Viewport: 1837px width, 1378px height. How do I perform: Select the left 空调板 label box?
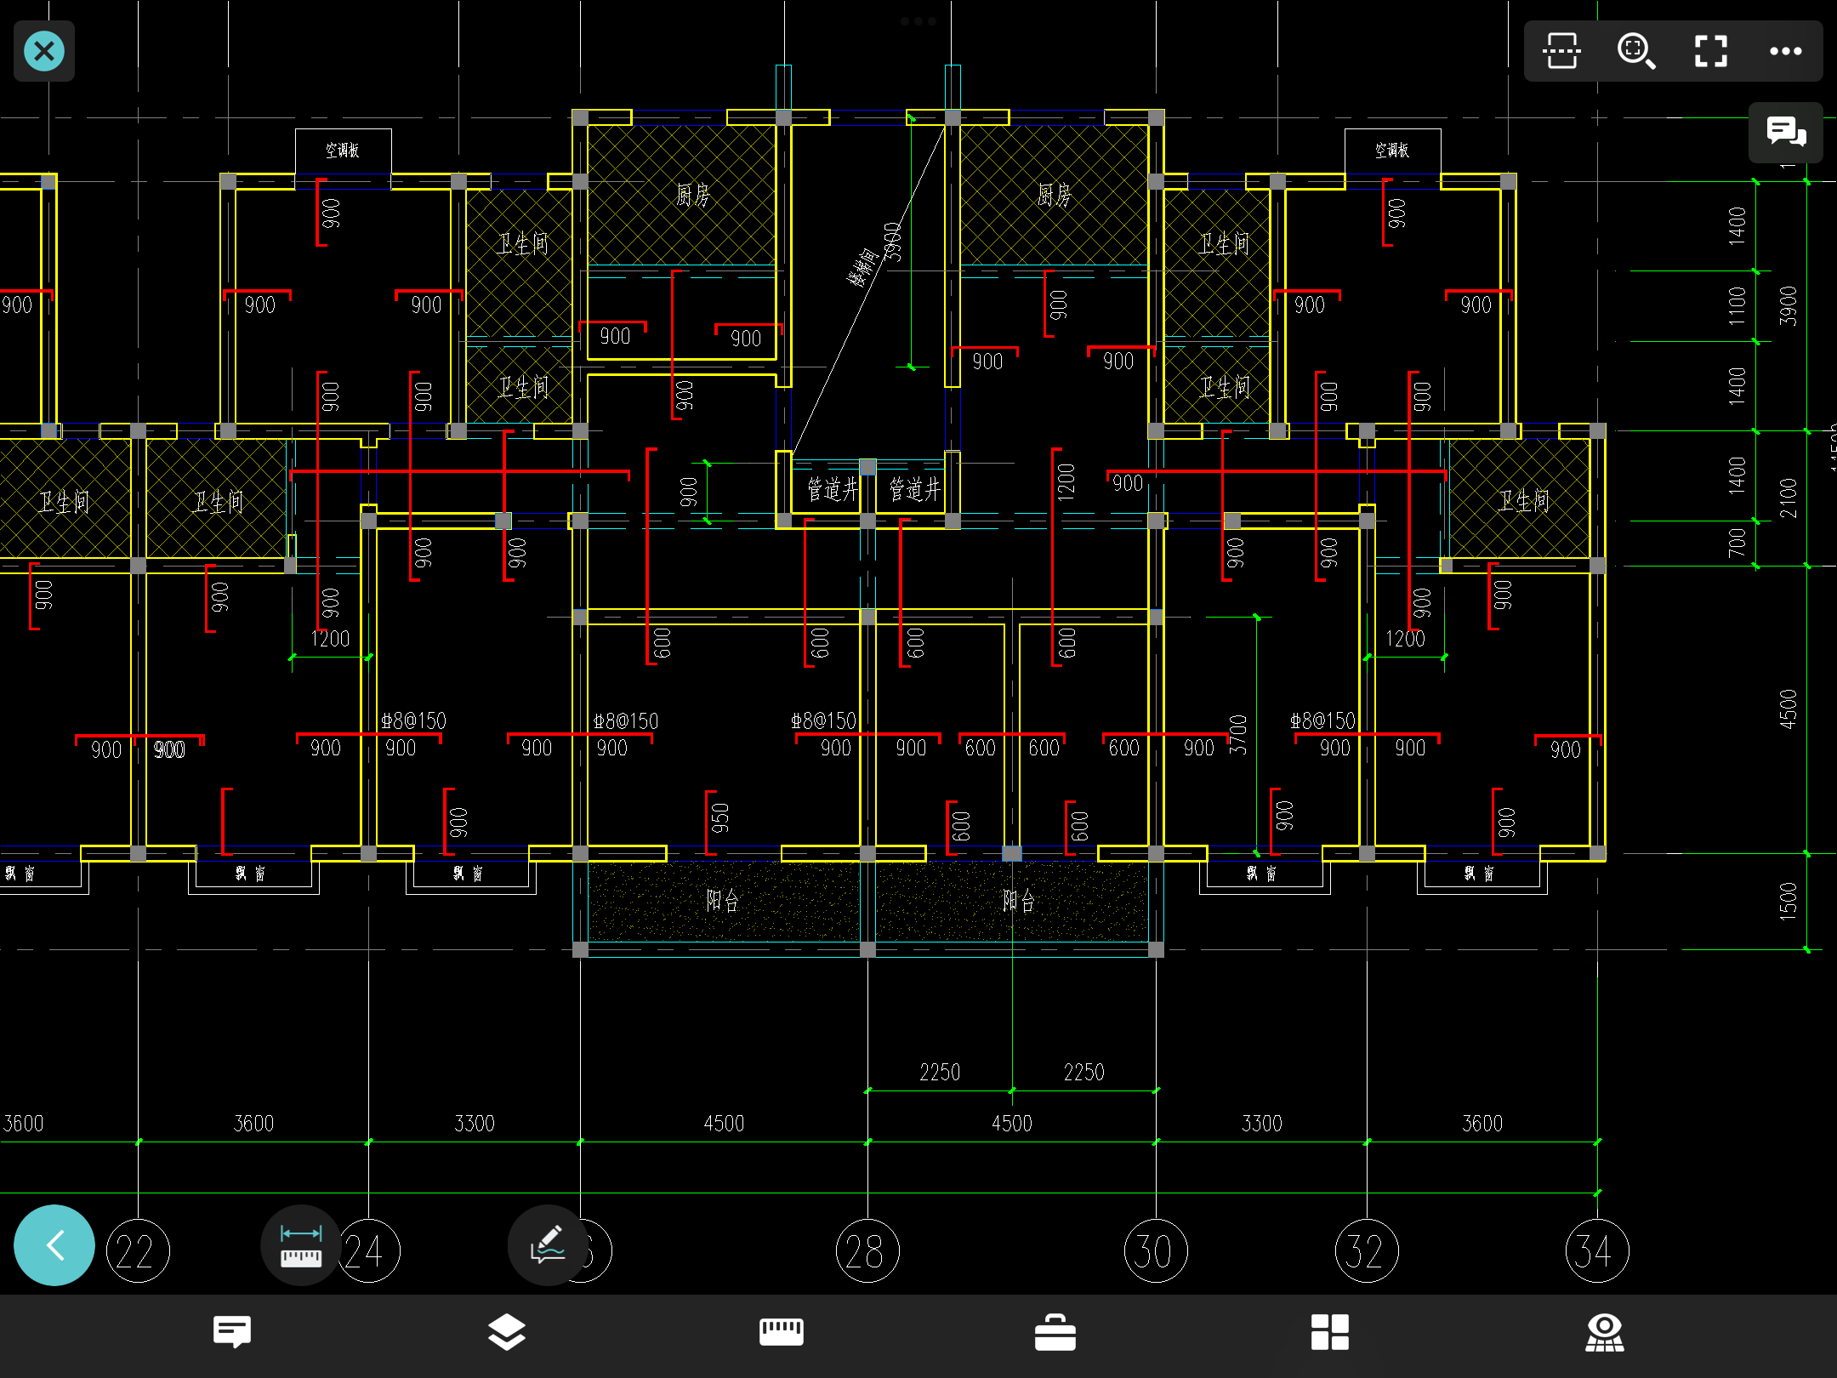(344, 151)
